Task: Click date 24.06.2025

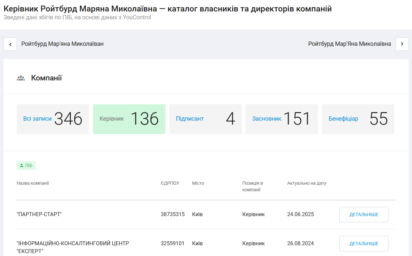Action: click(300, 214)
